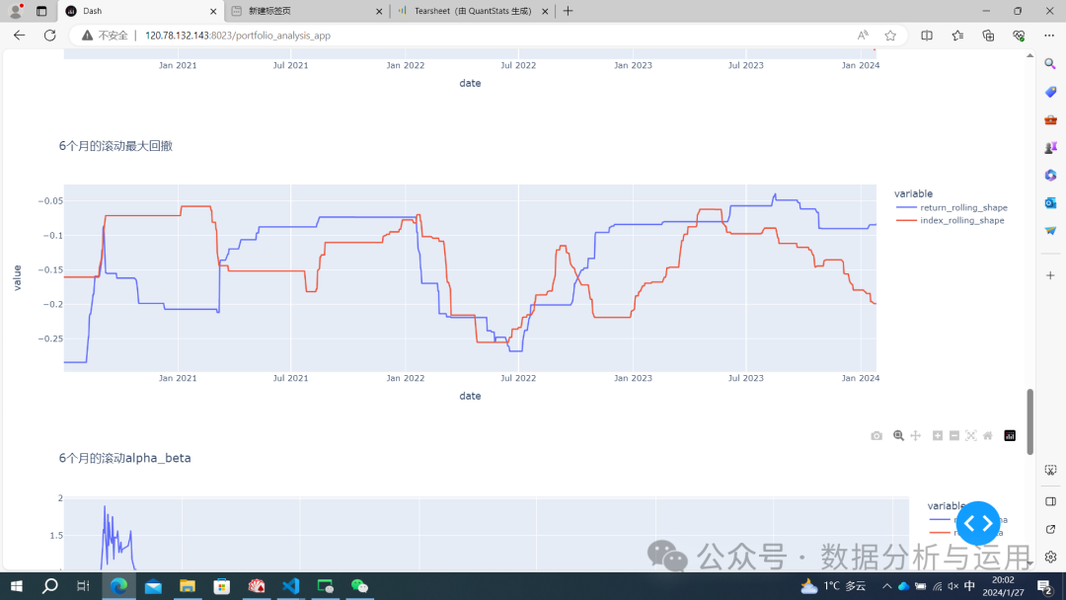Open split screen view
The image size is (1066, 600).
point(927,36)
